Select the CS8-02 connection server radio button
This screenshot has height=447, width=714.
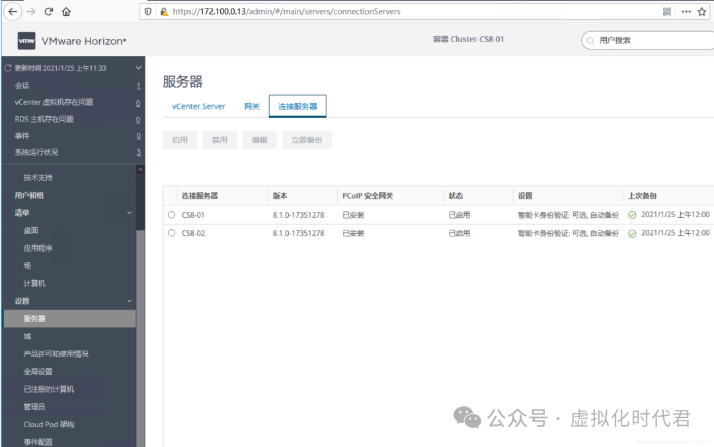tap(171, 233)
